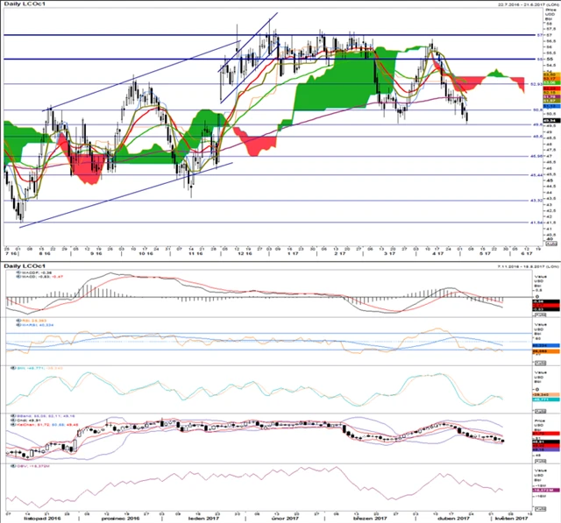This screenshot has height=523, width=561.
Task: Select the lower chart title Daily LCOc1
Action: (x=22, y=265)
